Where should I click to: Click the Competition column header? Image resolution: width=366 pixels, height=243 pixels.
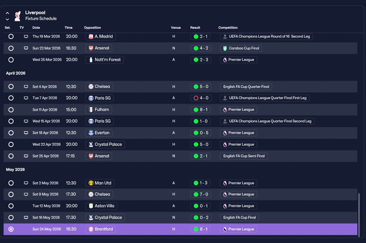pos(228,28)
